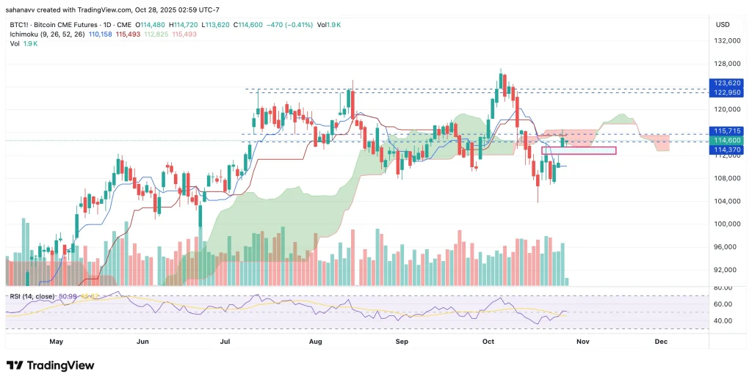The height and width of the screenshot is (382, 752).
Task: Click the Jul label on time axis
Action: 225,342
